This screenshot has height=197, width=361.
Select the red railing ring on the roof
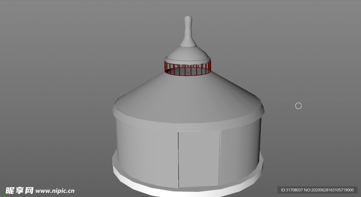tap(188, 68)
